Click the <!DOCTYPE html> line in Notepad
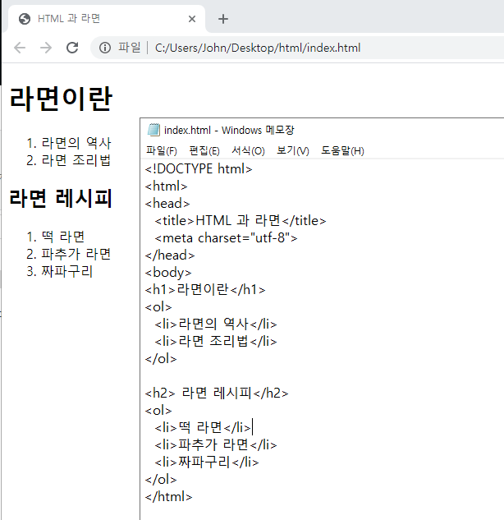 coord(199,168)
